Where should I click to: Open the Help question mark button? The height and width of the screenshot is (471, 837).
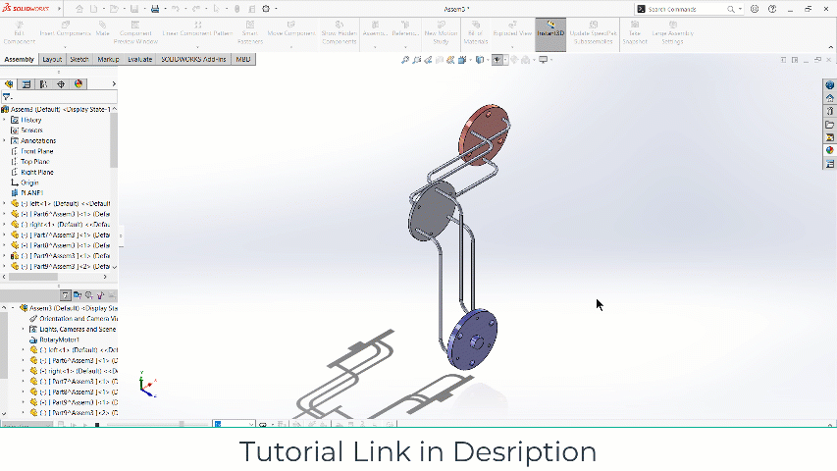pos(772,9)
